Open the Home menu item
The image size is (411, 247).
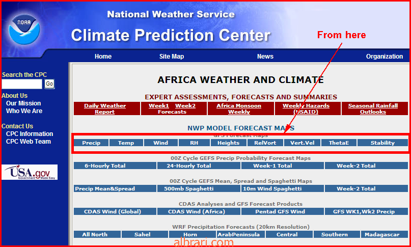click(103, 57)
